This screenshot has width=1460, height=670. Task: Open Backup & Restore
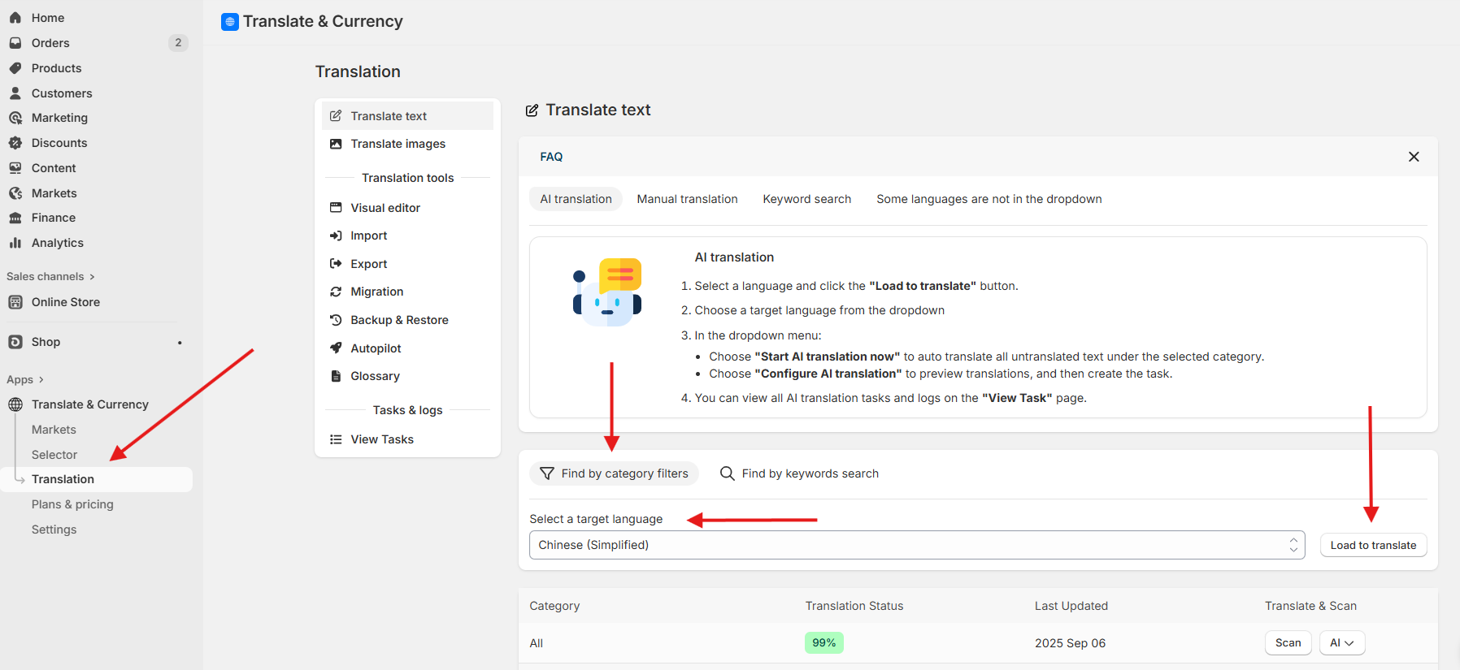tap(399, 320)
